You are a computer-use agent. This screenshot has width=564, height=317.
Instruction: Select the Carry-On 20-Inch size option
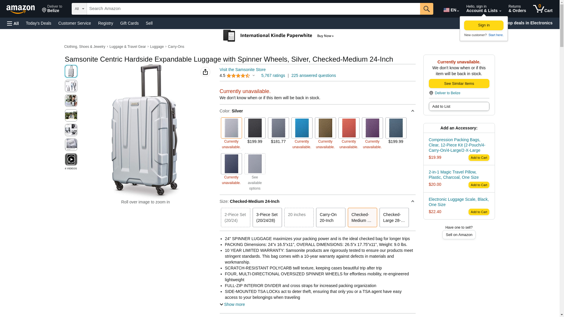click(330, 217)
